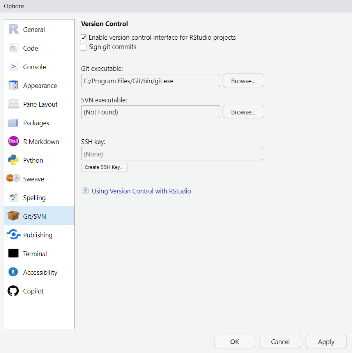352x353 pixels.
Task: Click the Code document icon
Action: coord(14,48)
